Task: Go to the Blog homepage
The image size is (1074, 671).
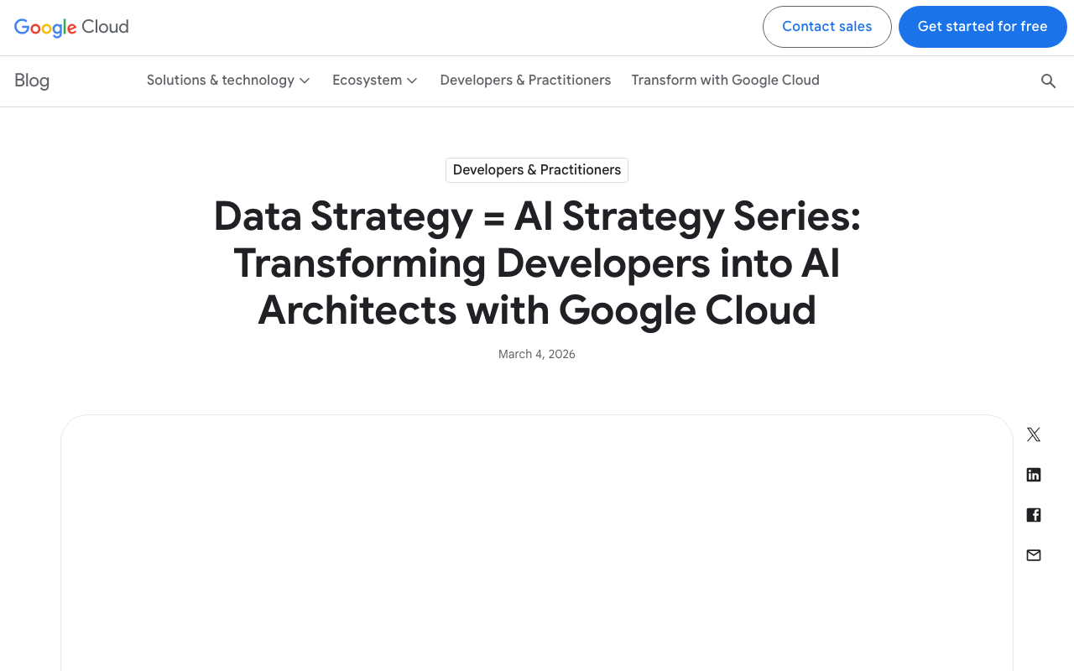Action: 31,80
